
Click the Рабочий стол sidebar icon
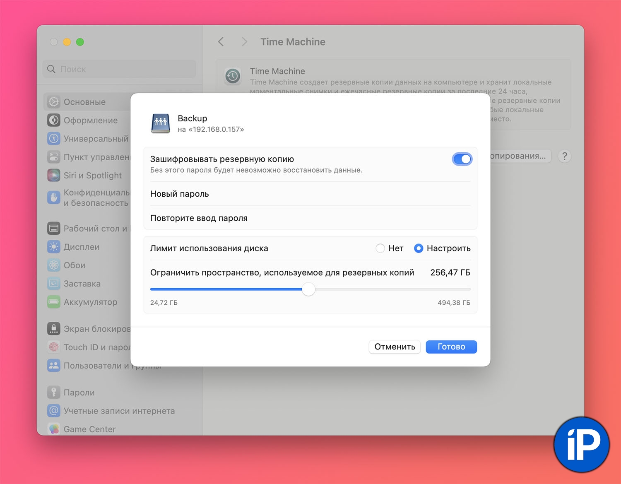(54, 229)
